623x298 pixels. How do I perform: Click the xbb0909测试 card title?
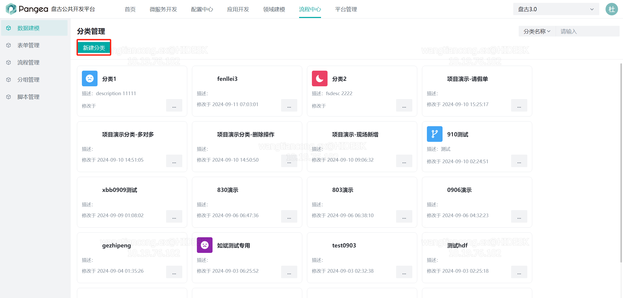(120, 190)
